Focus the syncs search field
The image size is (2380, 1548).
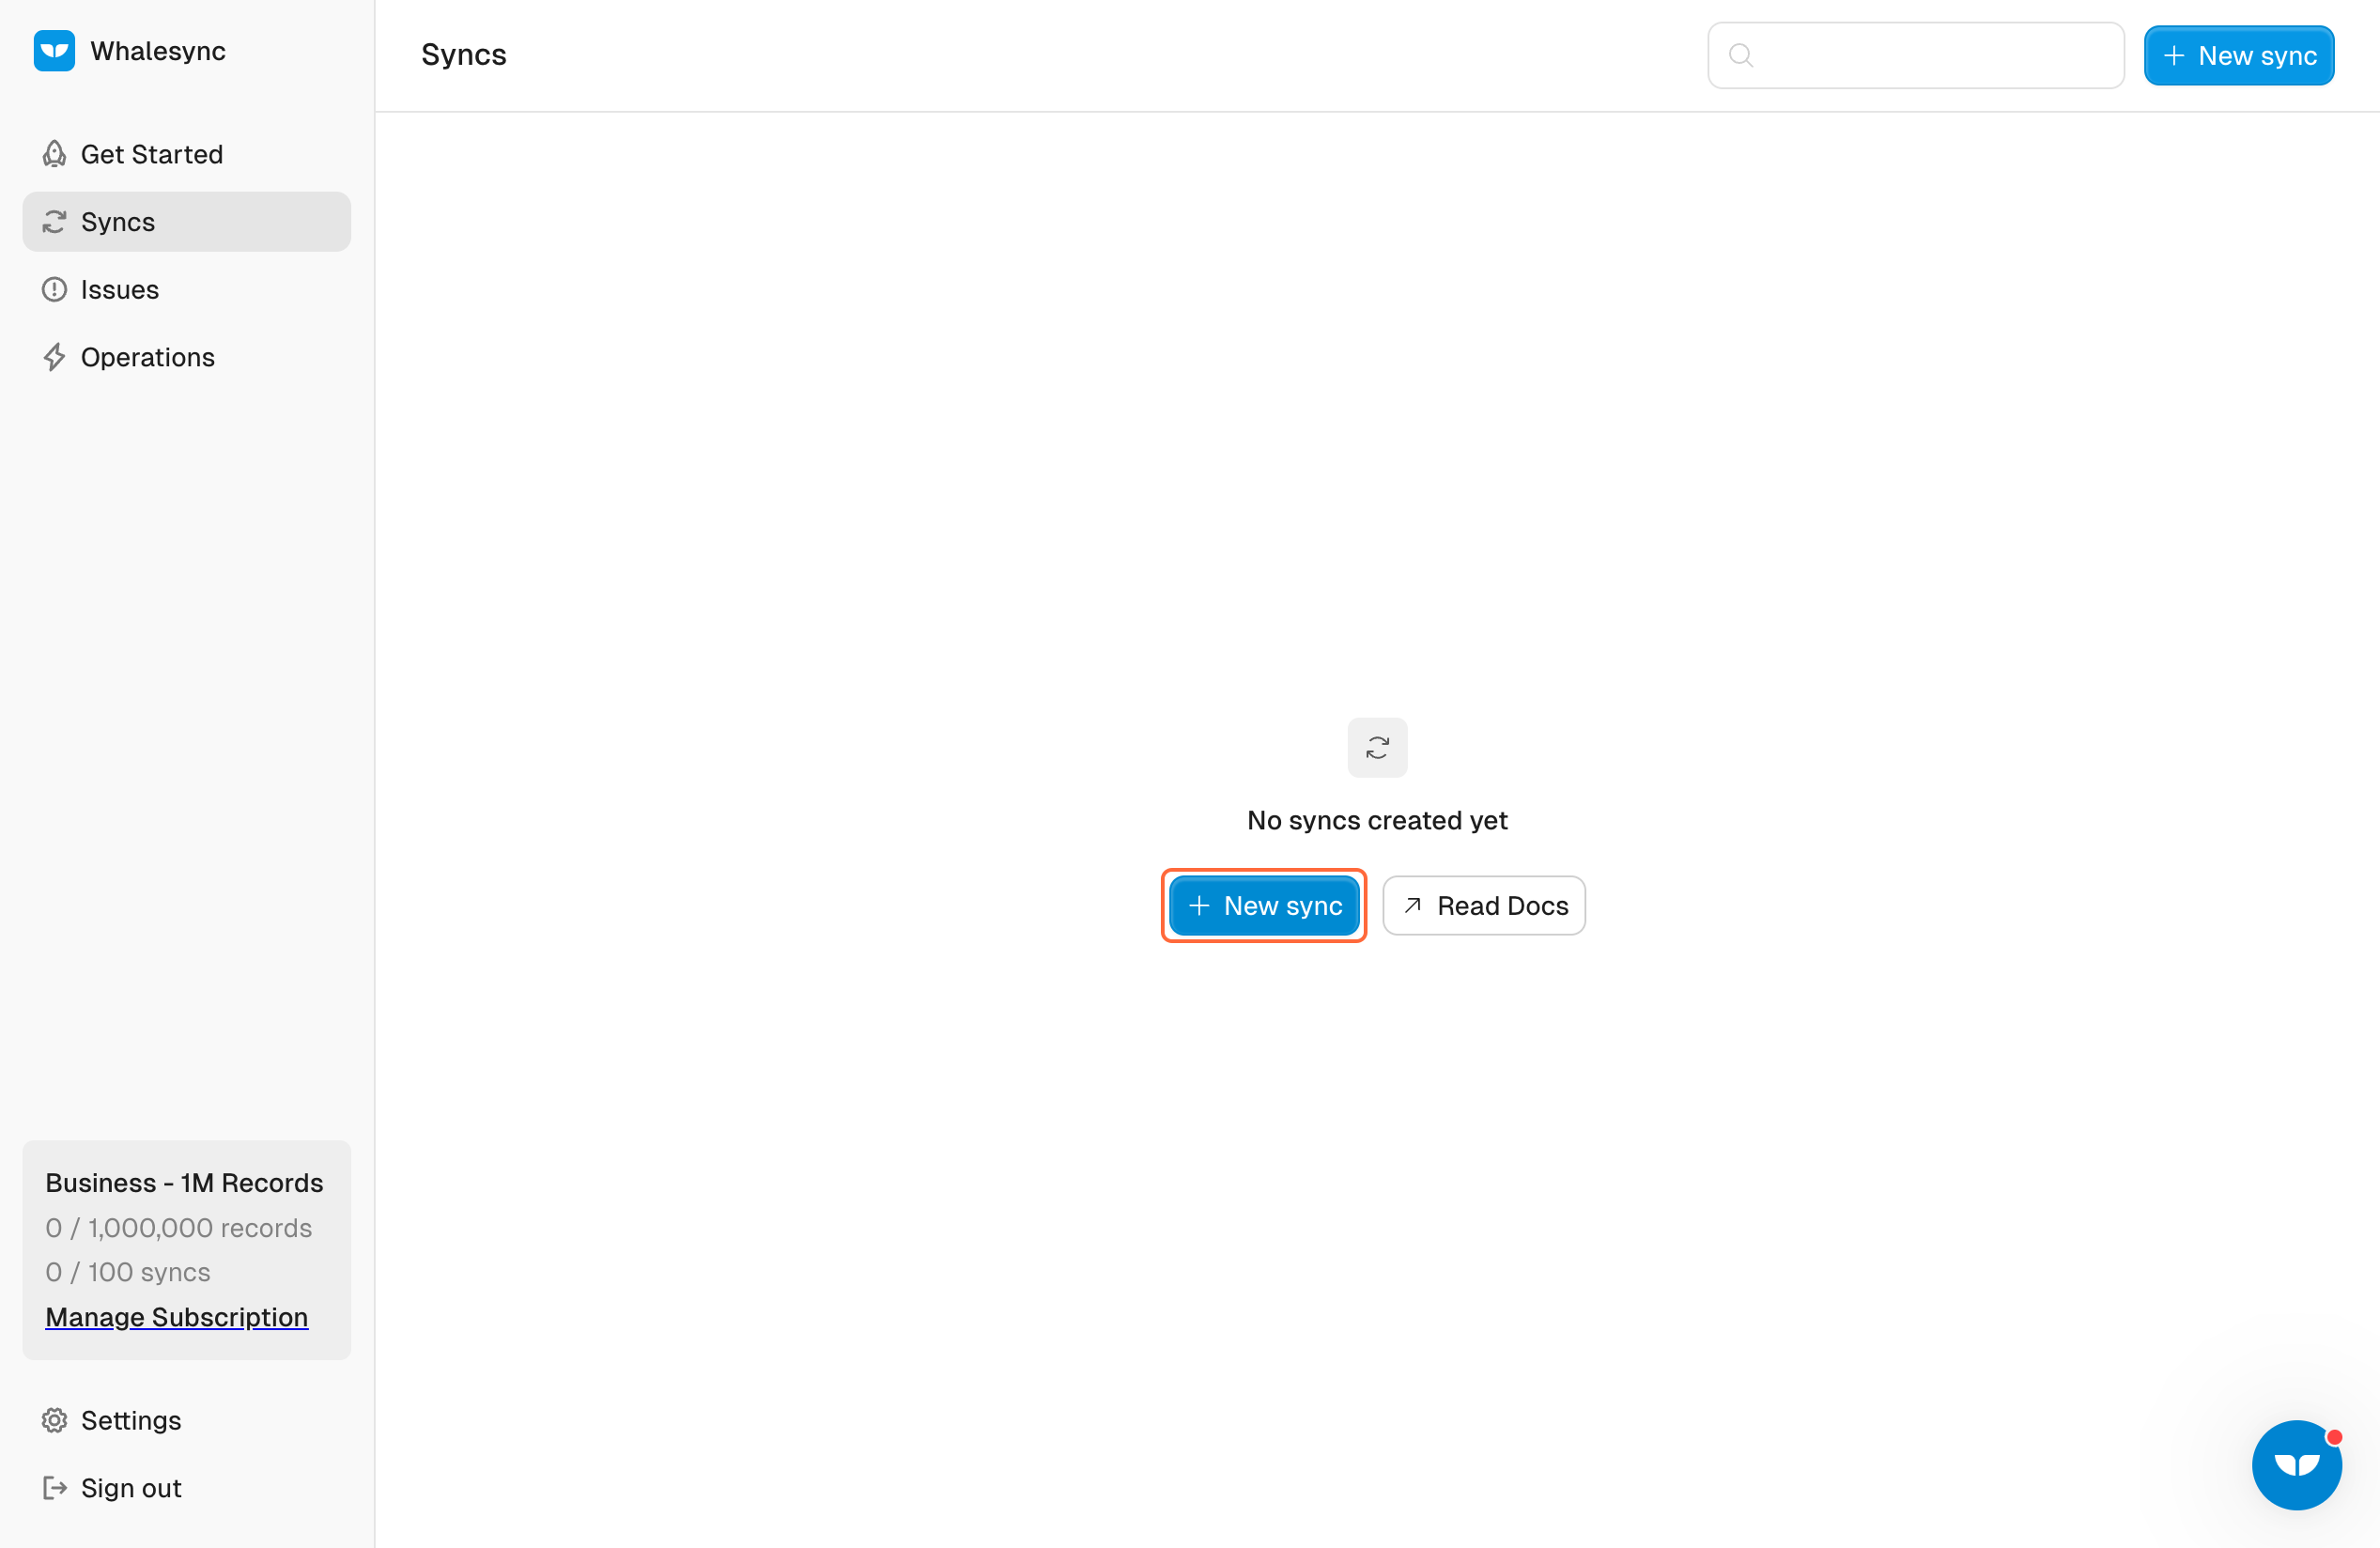tap(1930, 56)
